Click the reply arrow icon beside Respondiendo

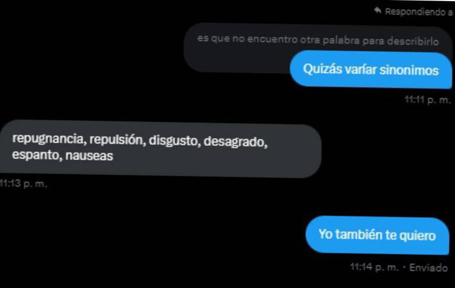[x=378, y=10]
